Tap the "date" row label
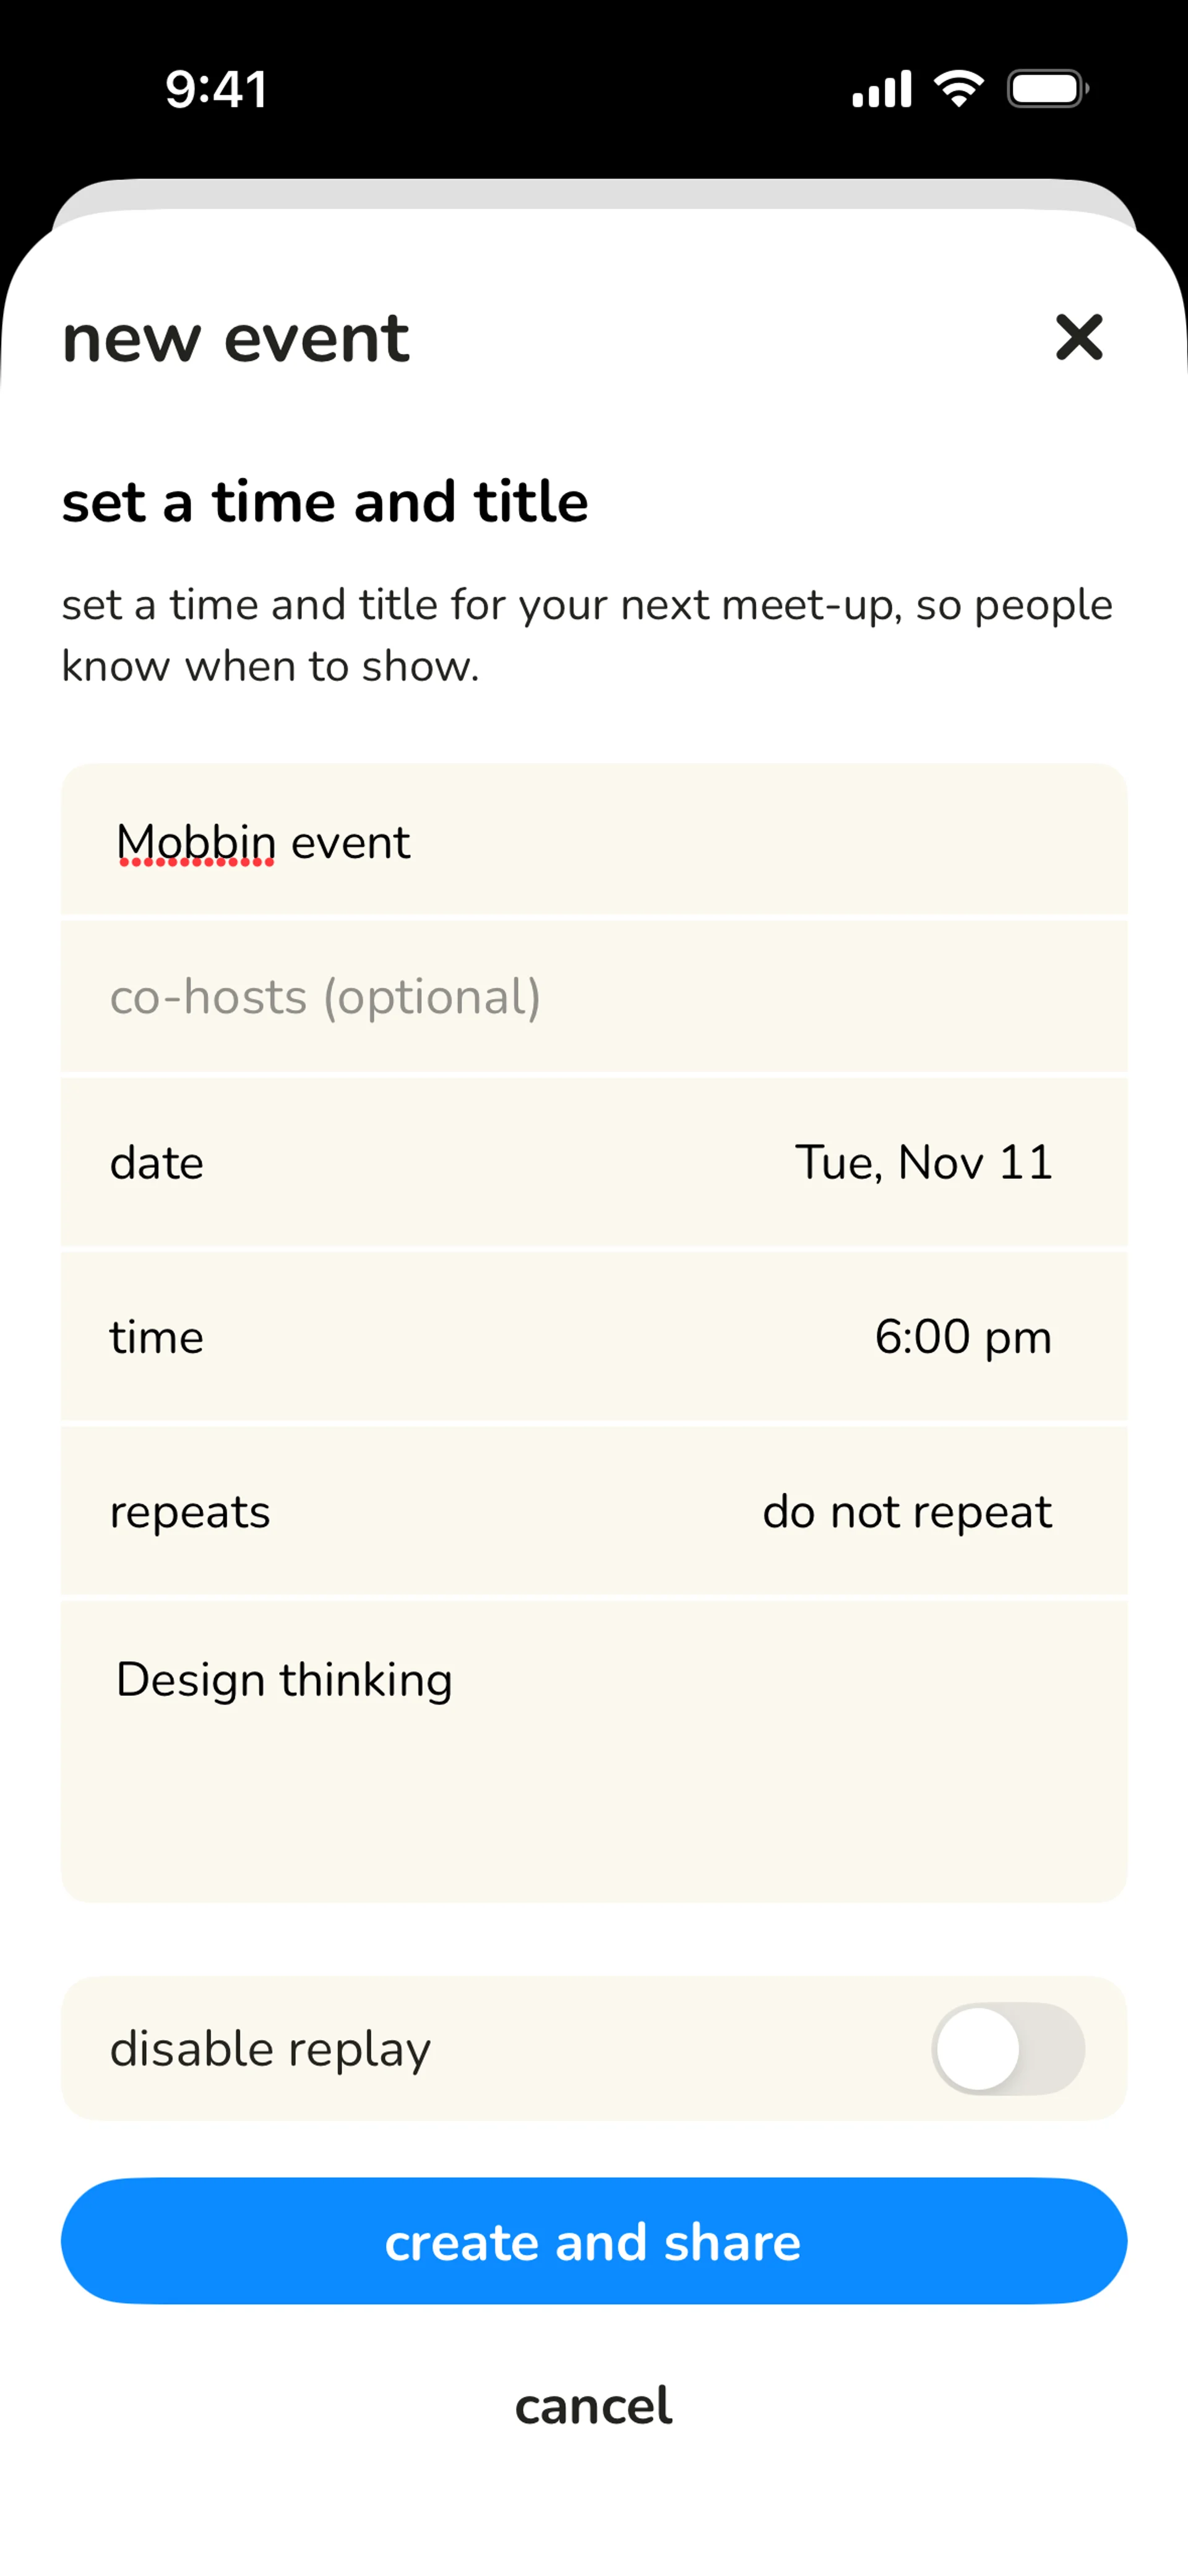 [157, 1163]
